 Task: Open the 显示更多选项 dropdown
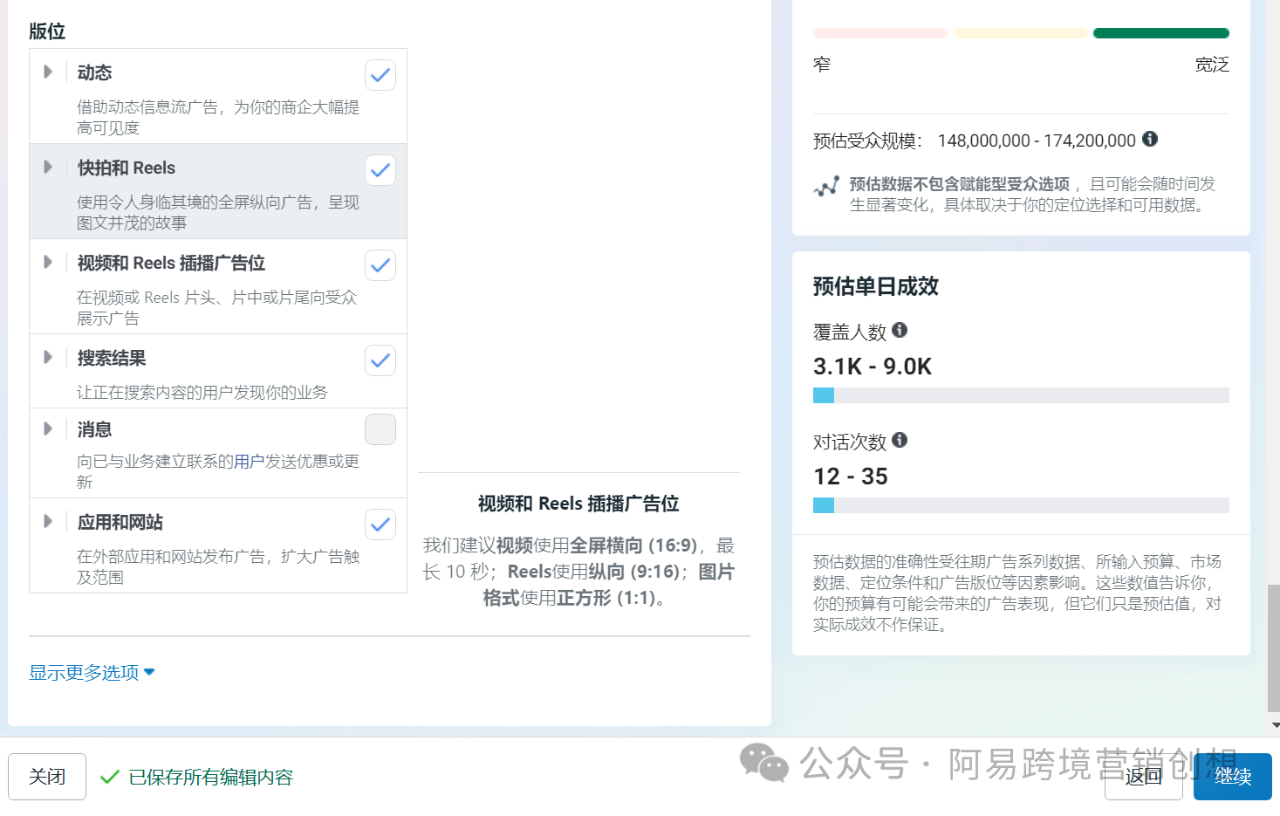92,672
